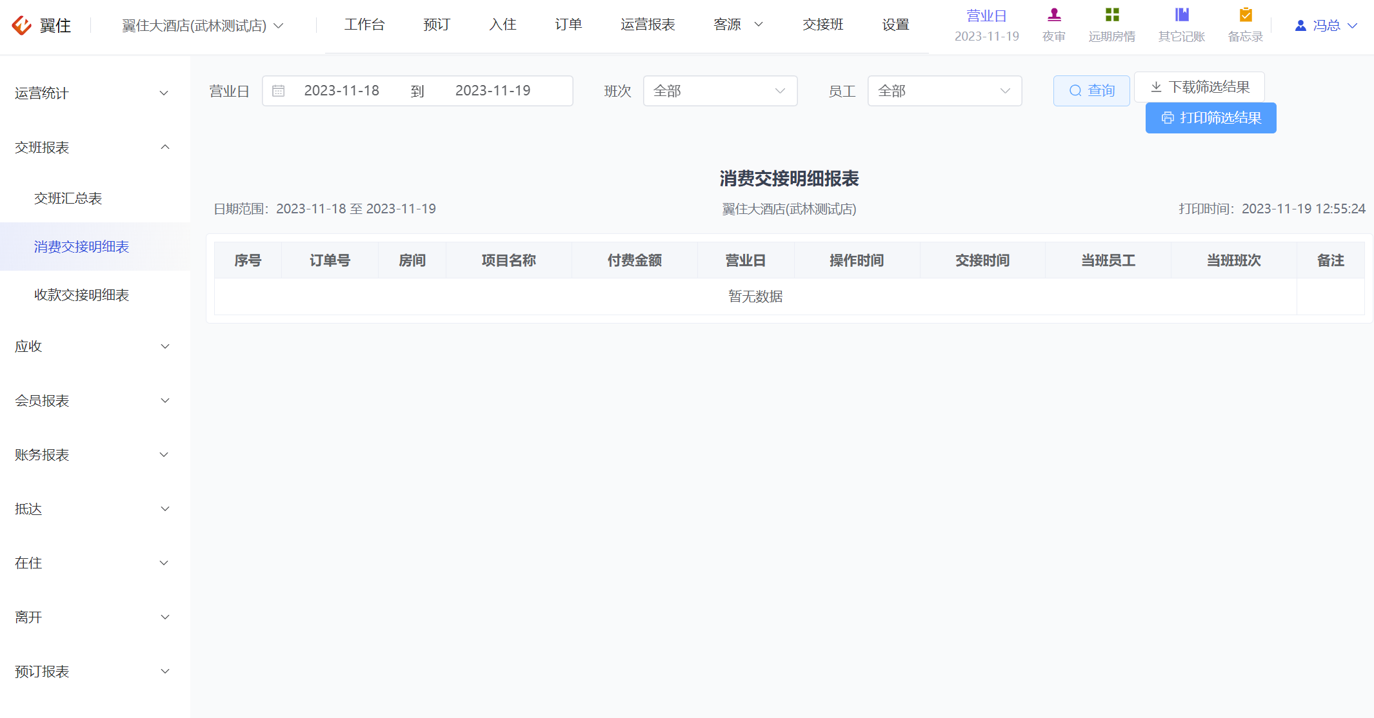This screenshot has height=718, width=1374.
Task: Click the 操作时间 column header
Action: click(857, 260)
